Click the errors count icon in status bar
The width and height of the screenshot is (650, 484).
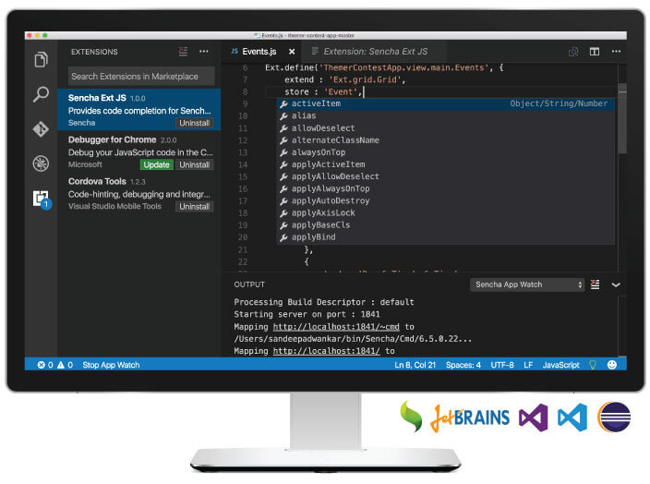tap(41, 365)
